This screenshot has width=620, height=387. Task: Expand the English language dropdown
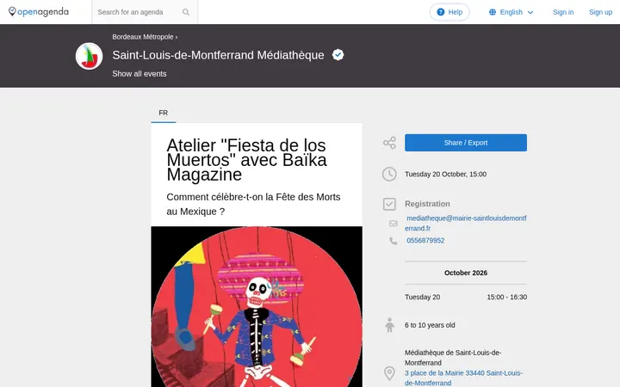[x=512, y=12]
